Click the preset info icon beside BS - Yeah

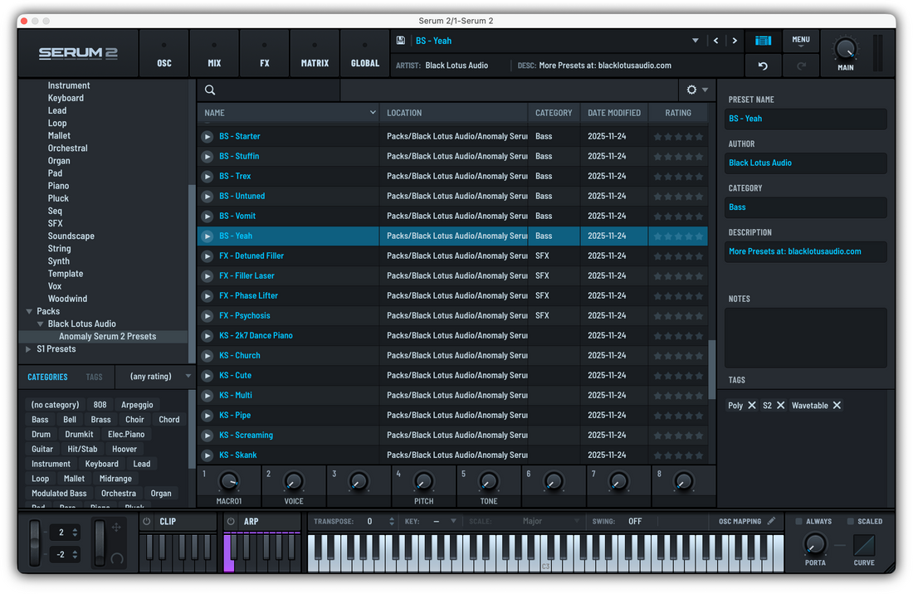coord(400,40)
